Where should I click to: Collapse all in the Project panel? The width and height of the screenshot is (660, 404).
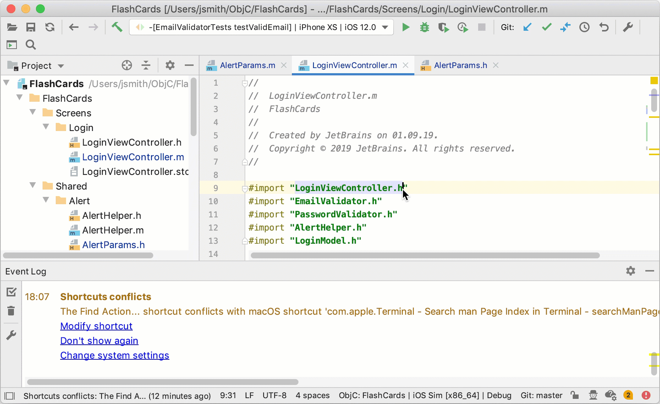click(146, 66)
